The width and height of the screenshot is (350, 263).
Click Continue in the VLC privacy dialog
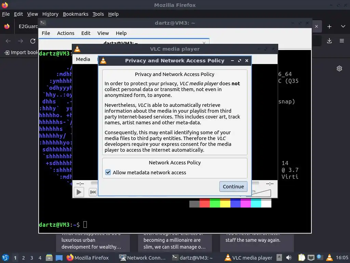[233, 187]
